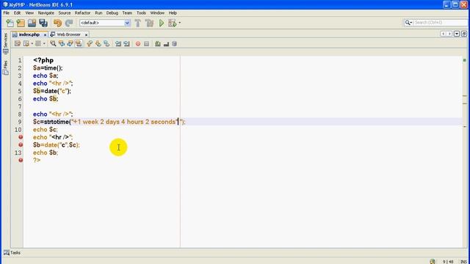This screenshot has width=470, height=264.
Task: Run the project with green arrow
Action: click(x=162, y=23)
